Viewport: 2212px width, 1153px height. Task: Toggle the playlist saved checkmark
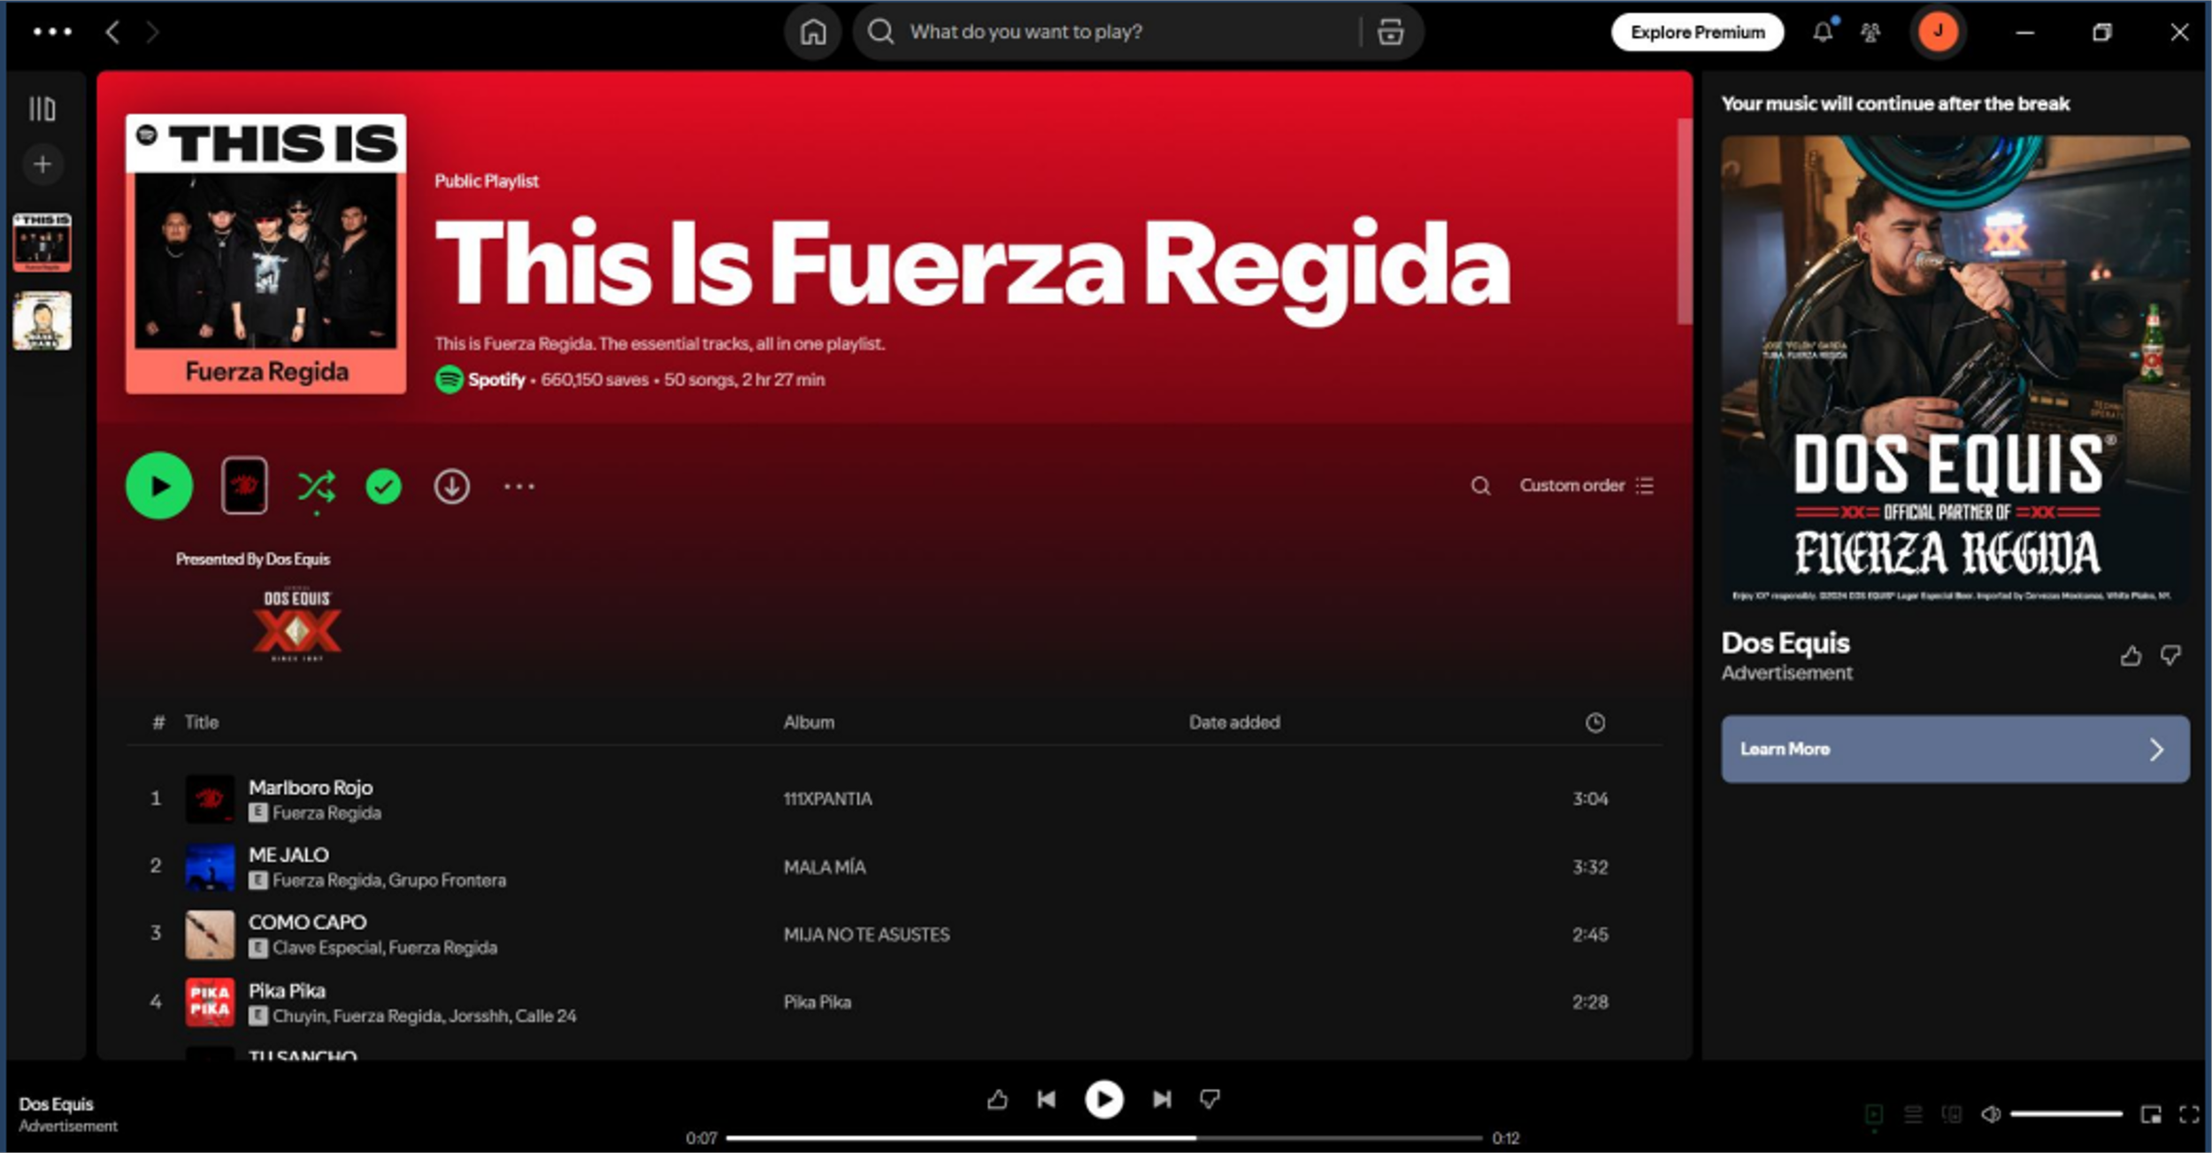(383, 485)
